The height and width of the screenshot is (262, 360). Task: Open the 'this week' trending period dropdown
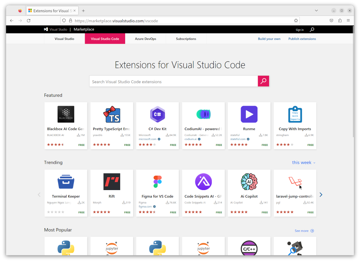[x=303, y=163]
